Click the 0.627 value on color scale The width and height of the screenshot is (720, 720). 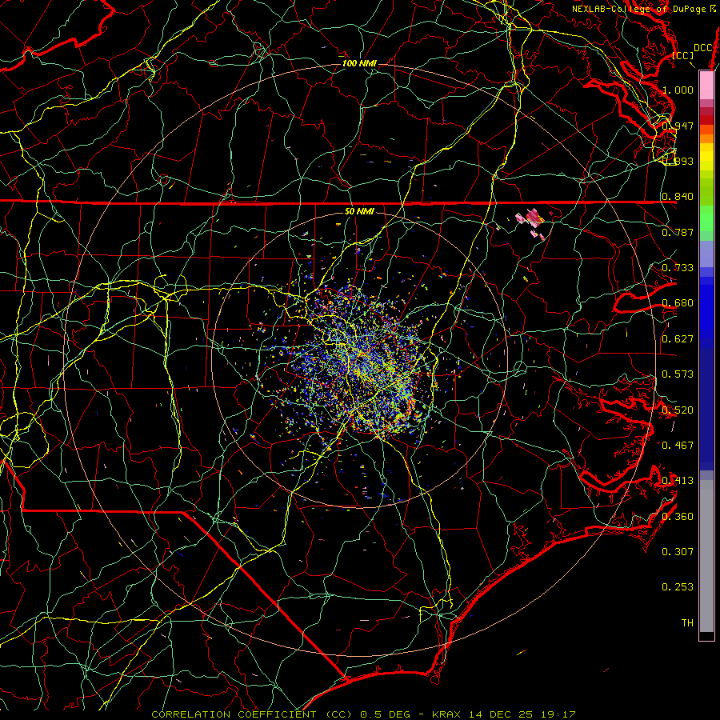tap(678, 338)
